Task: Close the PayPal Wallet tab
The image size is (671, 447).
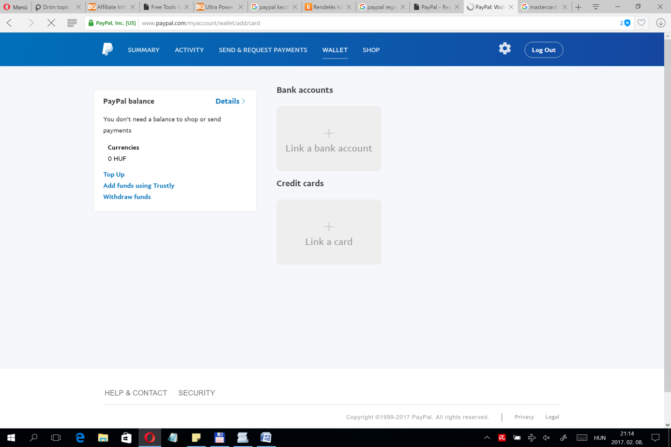Action: (511, 7)
